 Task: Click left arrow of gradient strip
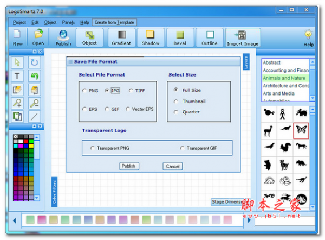[x=15, y=220]
